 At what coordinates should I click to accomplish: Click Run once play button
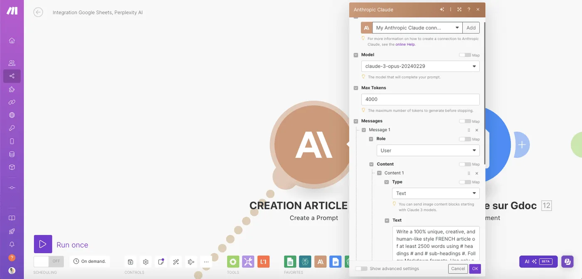[43, 244]
